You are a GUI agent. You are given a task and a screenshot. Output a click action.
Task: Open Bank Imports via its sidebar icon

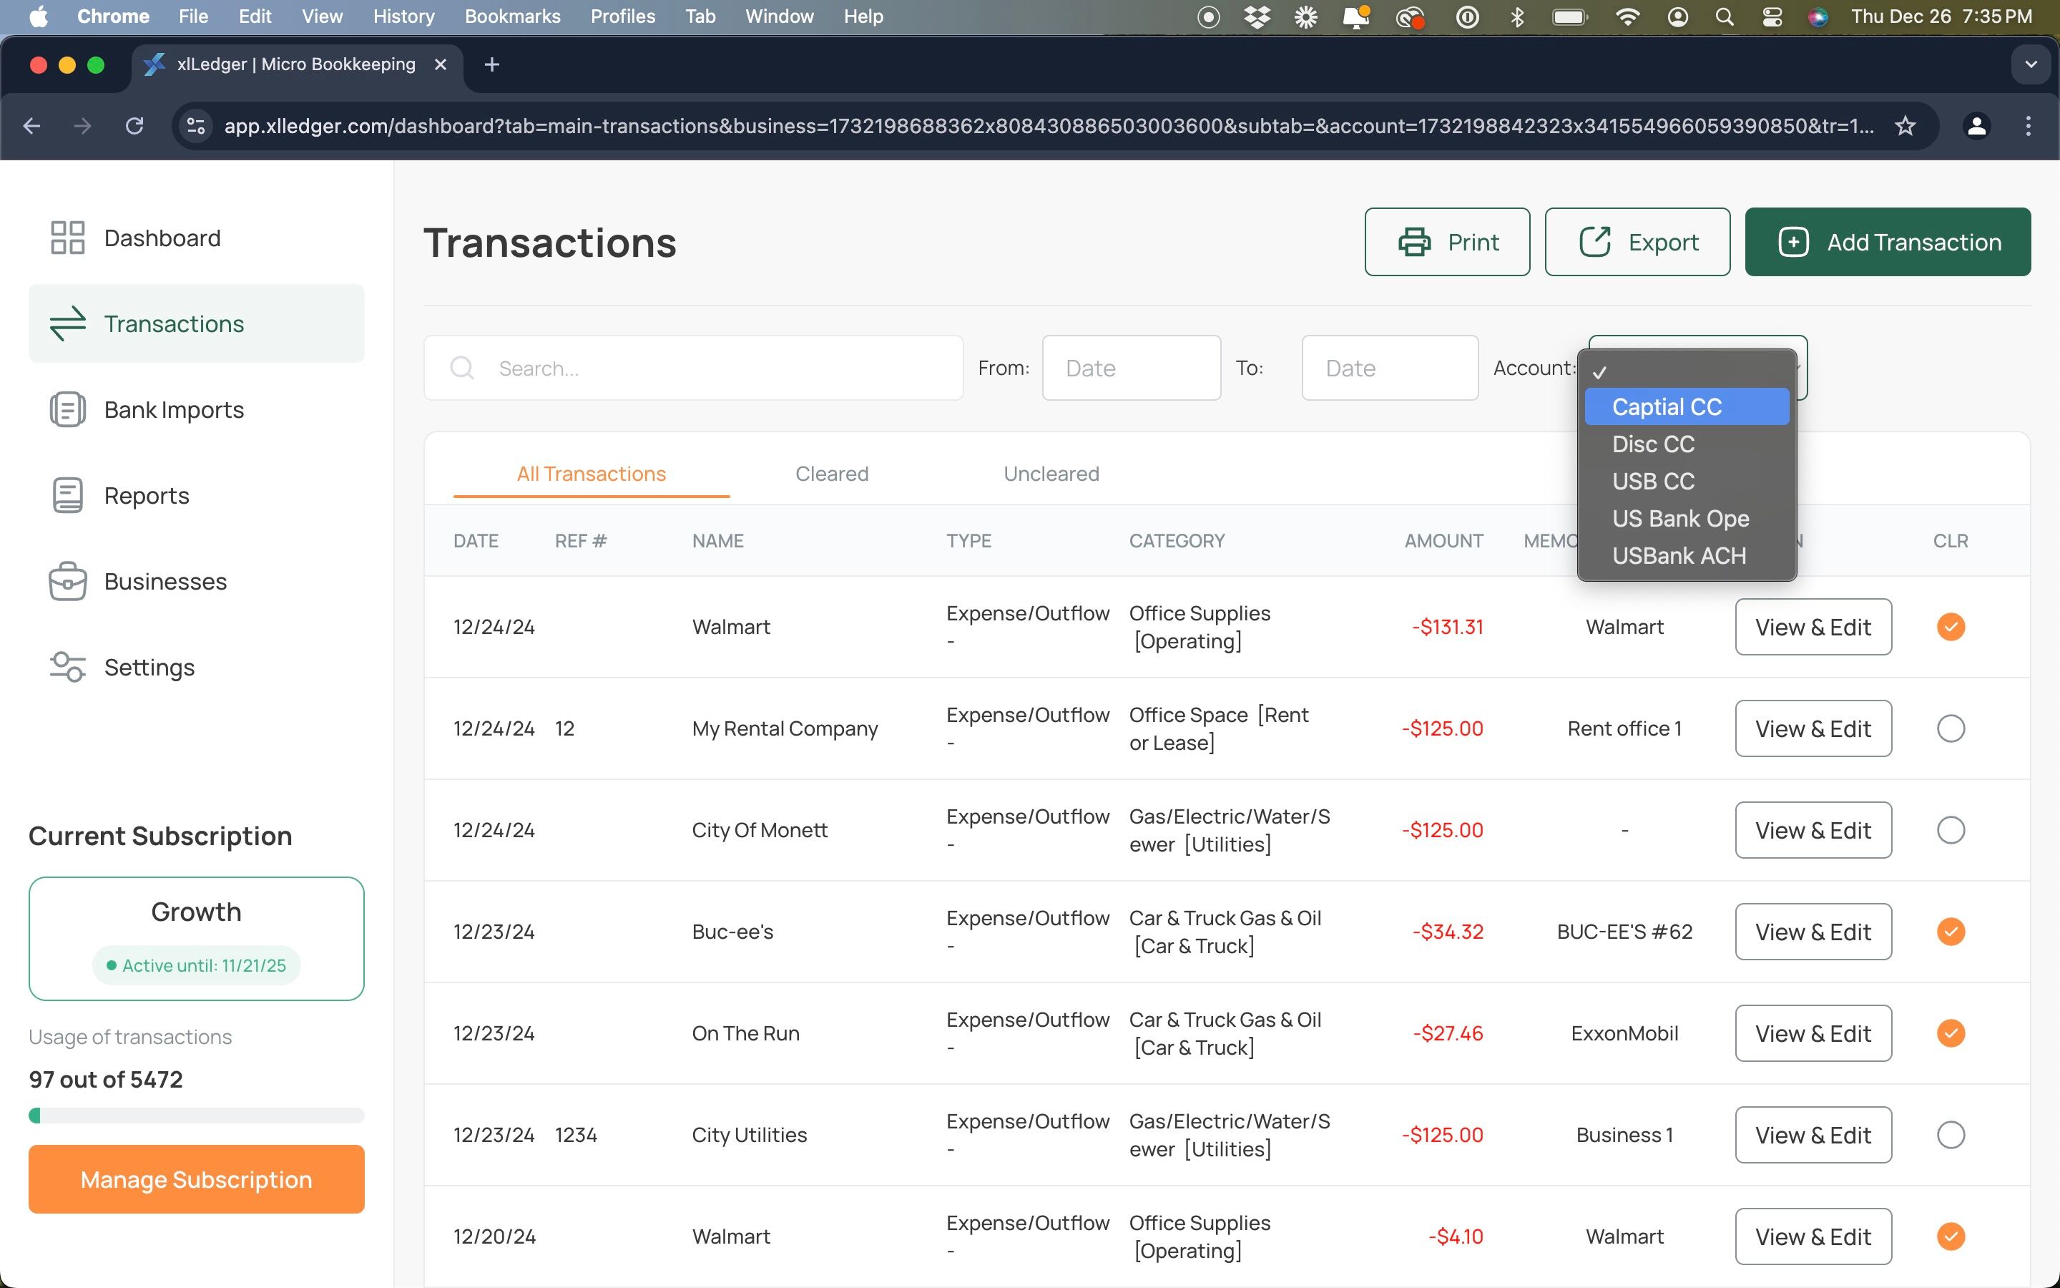coord(67,410)
